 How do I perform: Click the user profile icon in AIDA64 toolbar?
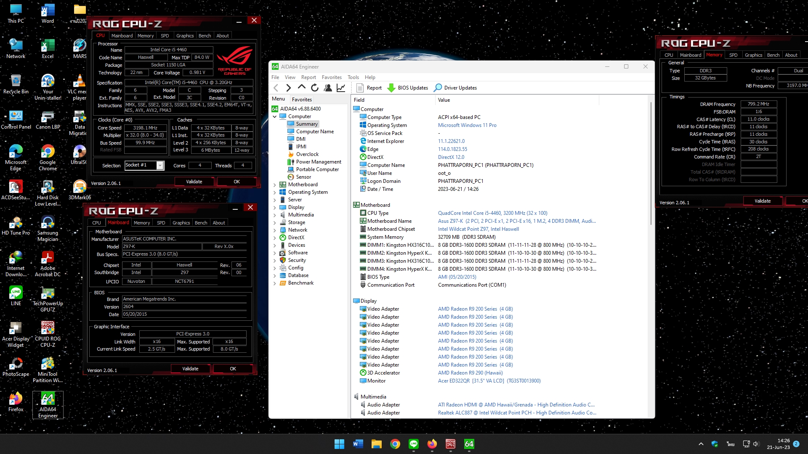(328, 88)
